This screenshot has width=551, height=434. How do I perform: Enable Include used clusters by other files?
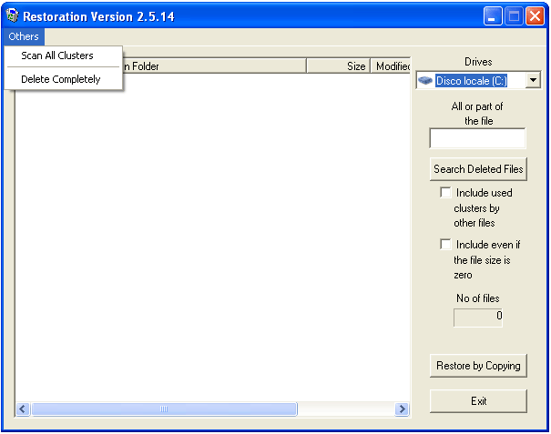coord(445,192)
